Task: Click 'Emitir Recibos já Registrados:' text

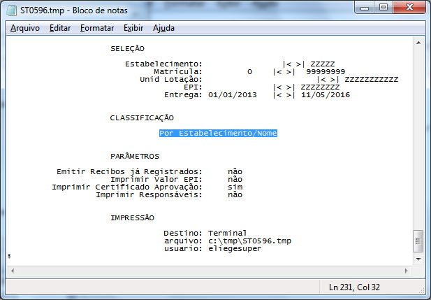Action: [129, 172]
